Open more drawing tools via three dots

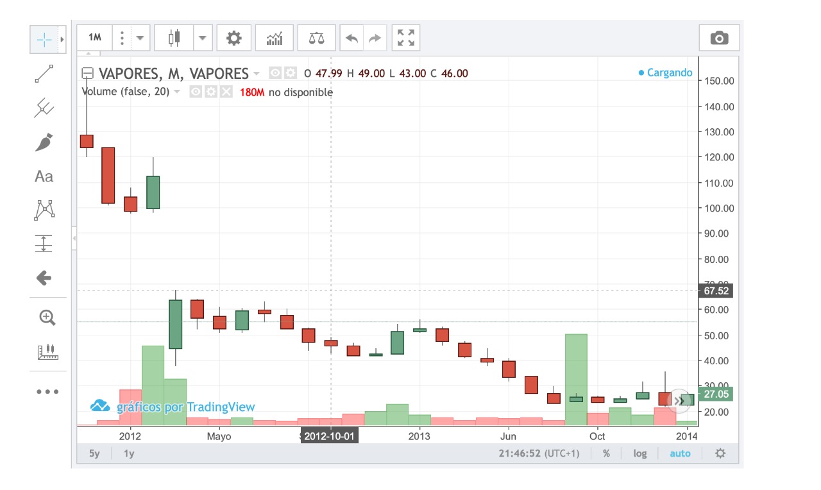[x=47, y=391]
